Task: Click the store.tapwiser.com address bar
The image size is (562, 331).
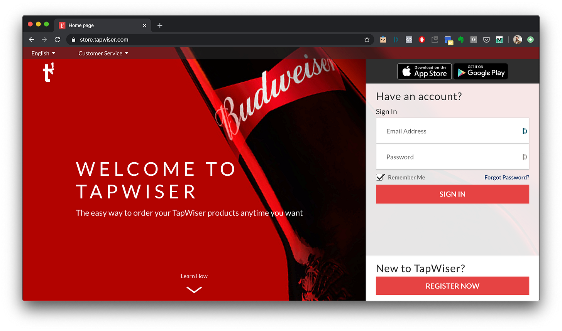Action: (x=220, y=39)
